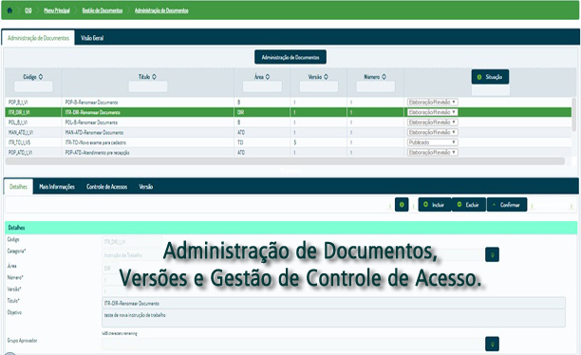The height and width of the screenshot is (355, 581).
Task: Click the Confirmar button
Action: click(507, 204)
